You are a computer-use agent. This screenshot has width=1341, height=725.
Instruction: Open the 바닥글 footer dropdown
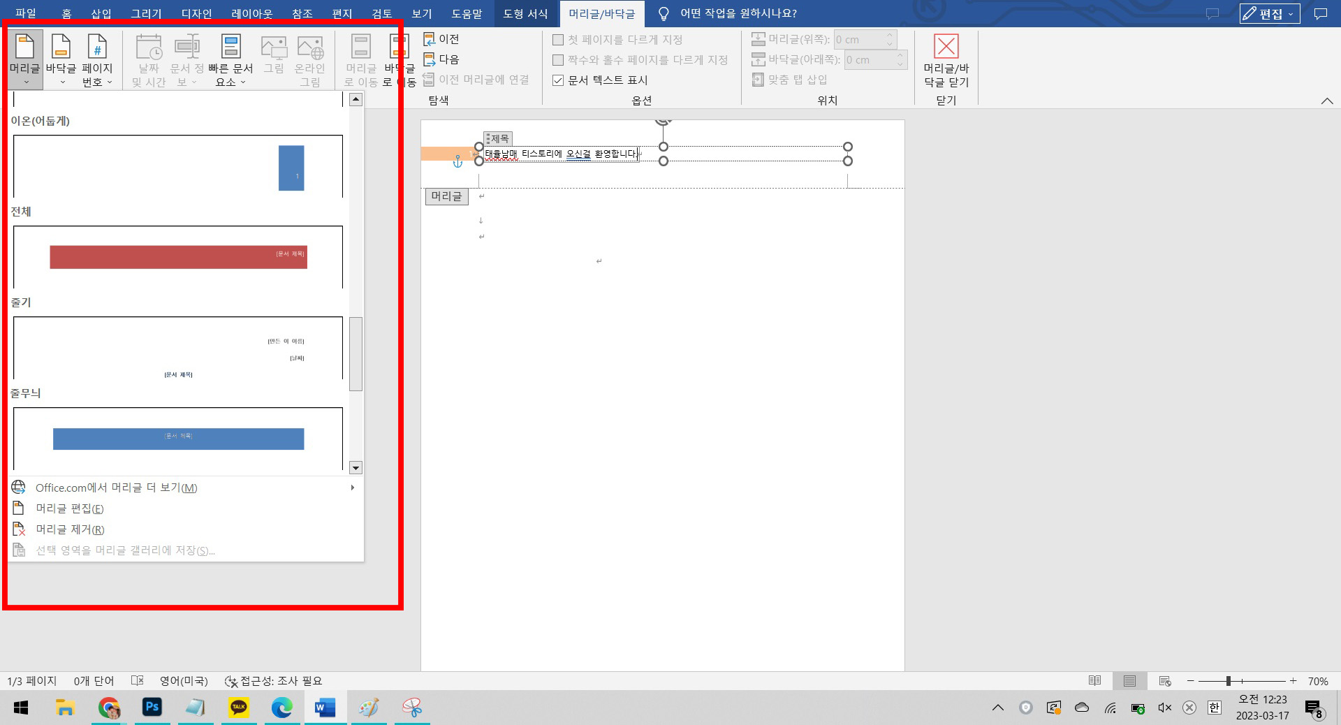pos(61,60)
